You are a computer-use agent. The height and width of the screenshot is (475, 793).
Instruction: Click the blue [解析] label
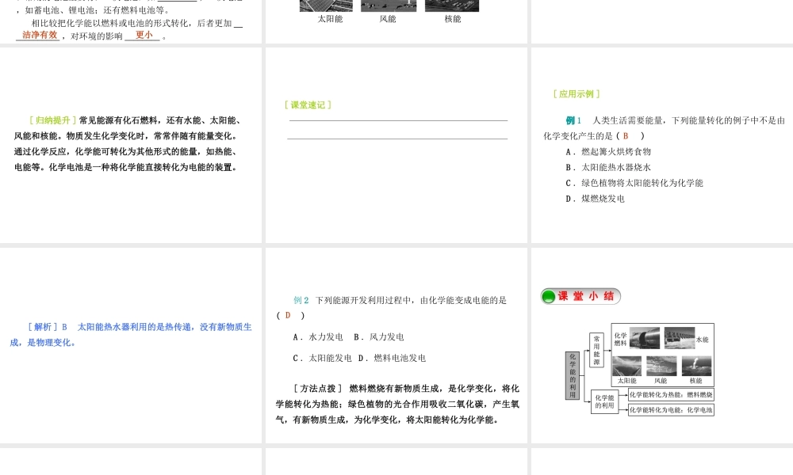click(x=43, y=327)
